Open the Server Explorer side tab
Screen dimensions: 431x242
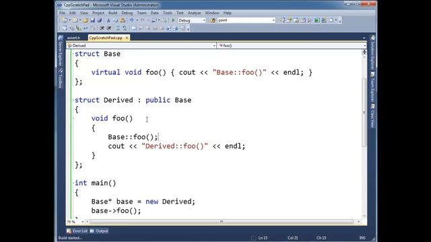tap(60, 51)
